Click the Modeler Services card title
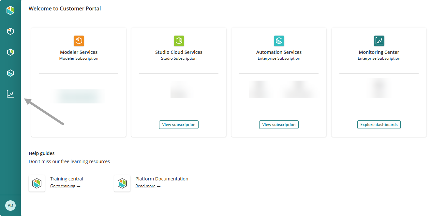431x216 pixels. tap(79, 52)
